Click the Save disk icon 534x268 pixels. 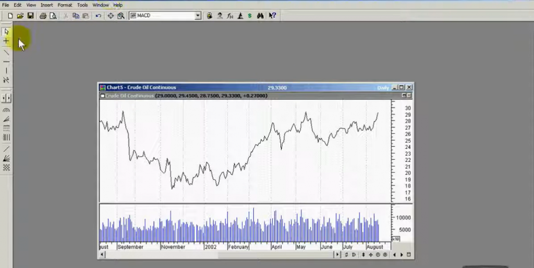[x=31, y=16]
